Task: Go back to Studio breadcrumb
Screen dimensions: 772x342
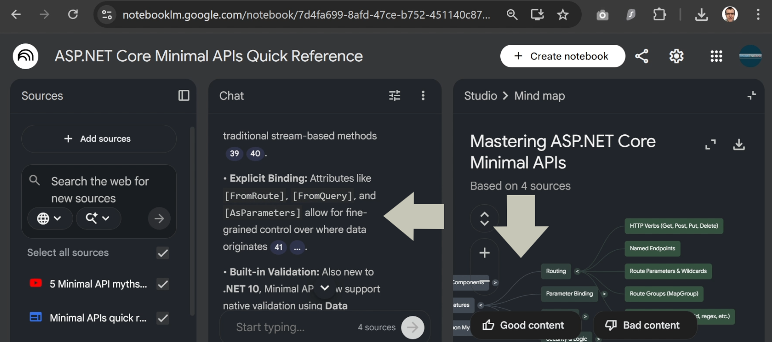Action: click(480, 96)
